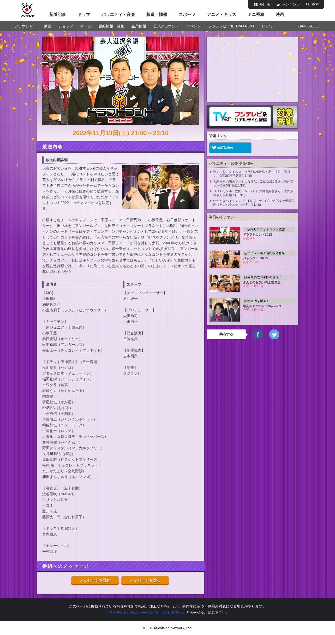Click 竹内由恵 under ドラフト見届け人

[x=50, y=534]
